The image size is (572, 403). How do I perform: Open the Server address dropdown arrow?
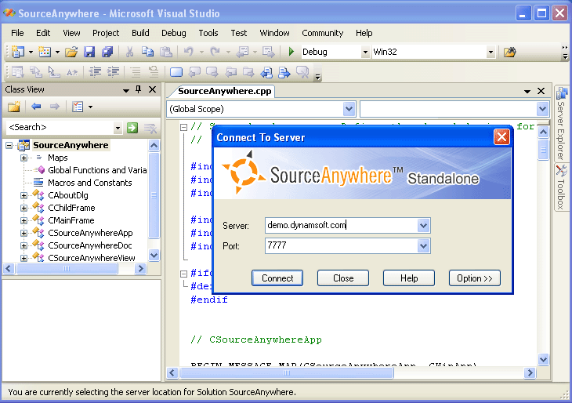[423, 226]
